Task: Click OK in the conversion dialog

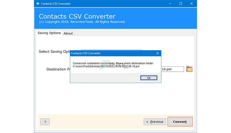Action: click(x=149, y=78)
